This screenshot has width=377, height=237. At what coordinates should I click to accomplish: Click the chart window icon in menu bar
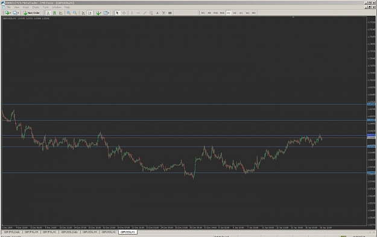(3, 7)
